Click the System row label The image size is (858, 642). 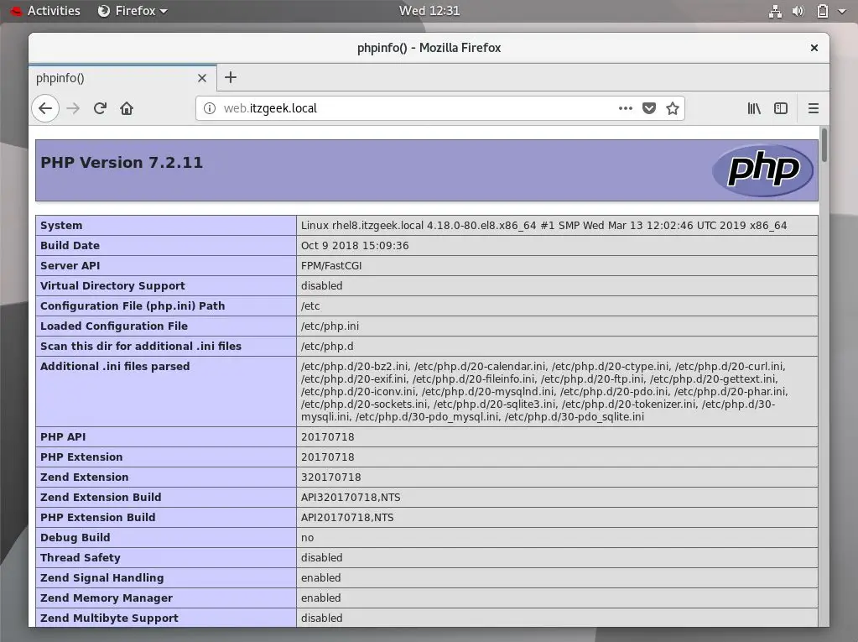pyautogui.click(x=61, y=226)
